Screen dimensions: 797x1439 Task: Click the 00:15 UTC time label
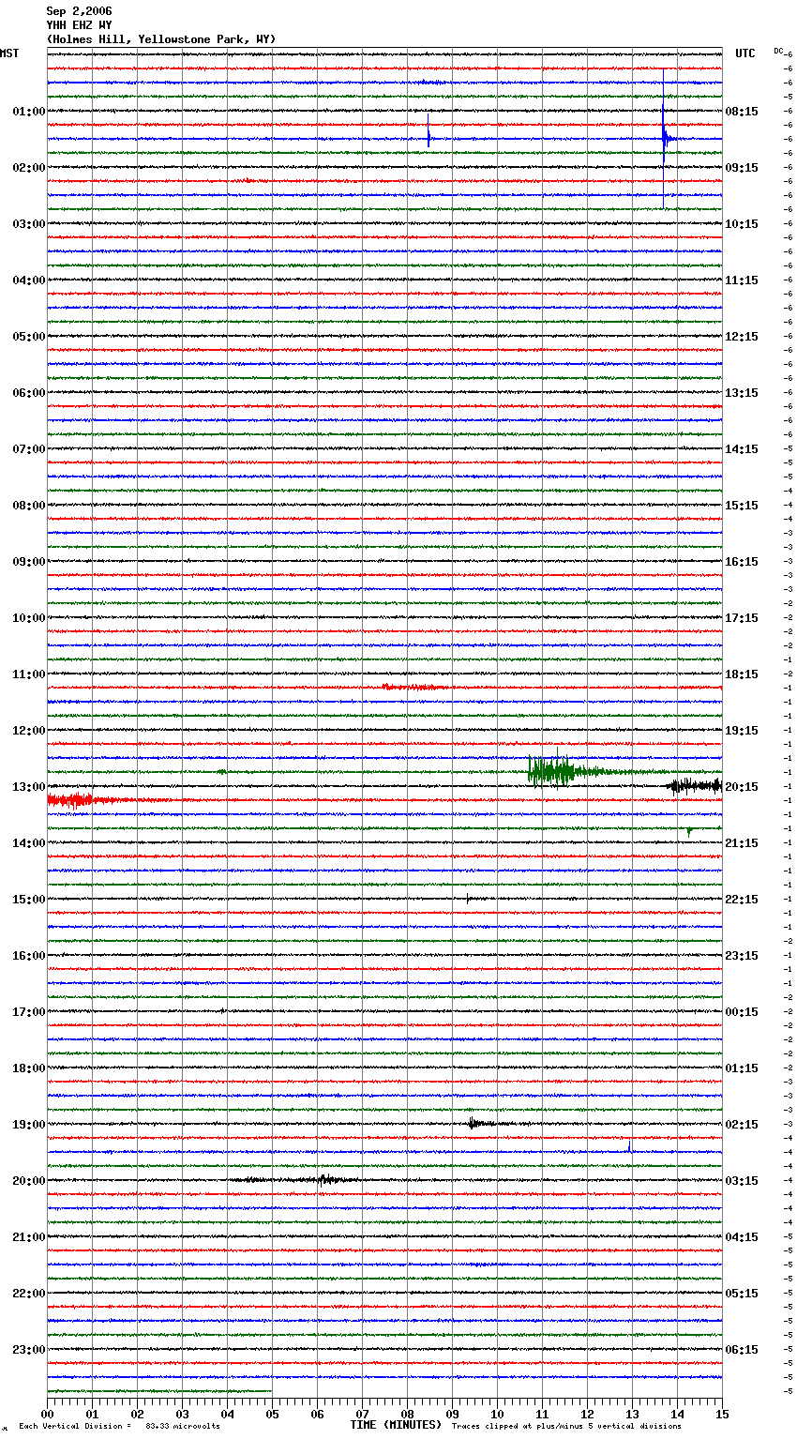tap(742, 1012)
